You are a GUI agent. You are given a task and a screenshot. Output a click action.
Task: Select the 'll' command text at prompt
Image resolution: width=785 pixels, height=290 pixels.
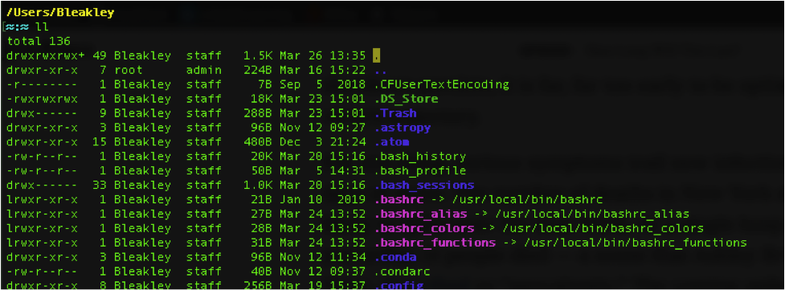click(x=42, y=27)
